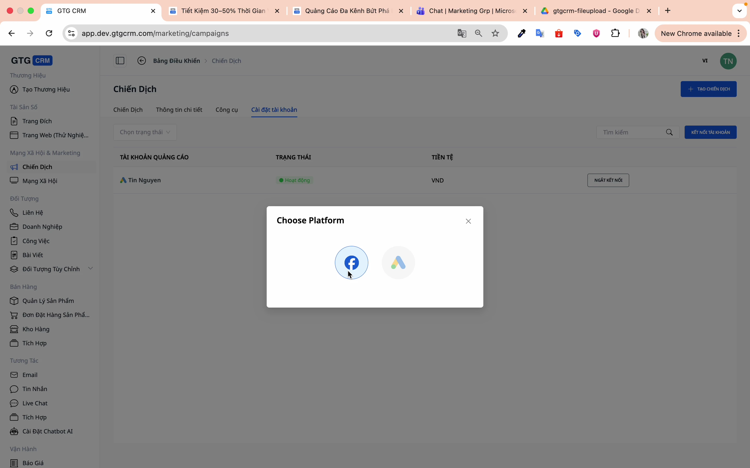Toggle the sidebar collapse icon
The image size is (750, 468).
(x=120, y=61)
